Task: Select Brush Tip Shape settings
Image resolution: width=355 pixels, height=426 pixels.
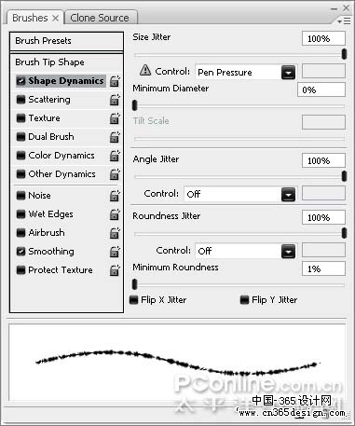Action: click(66, 62)
